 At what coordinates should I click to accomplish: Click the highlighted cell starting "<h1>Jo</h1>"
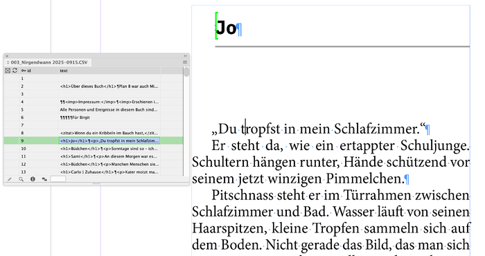point(109,141)
